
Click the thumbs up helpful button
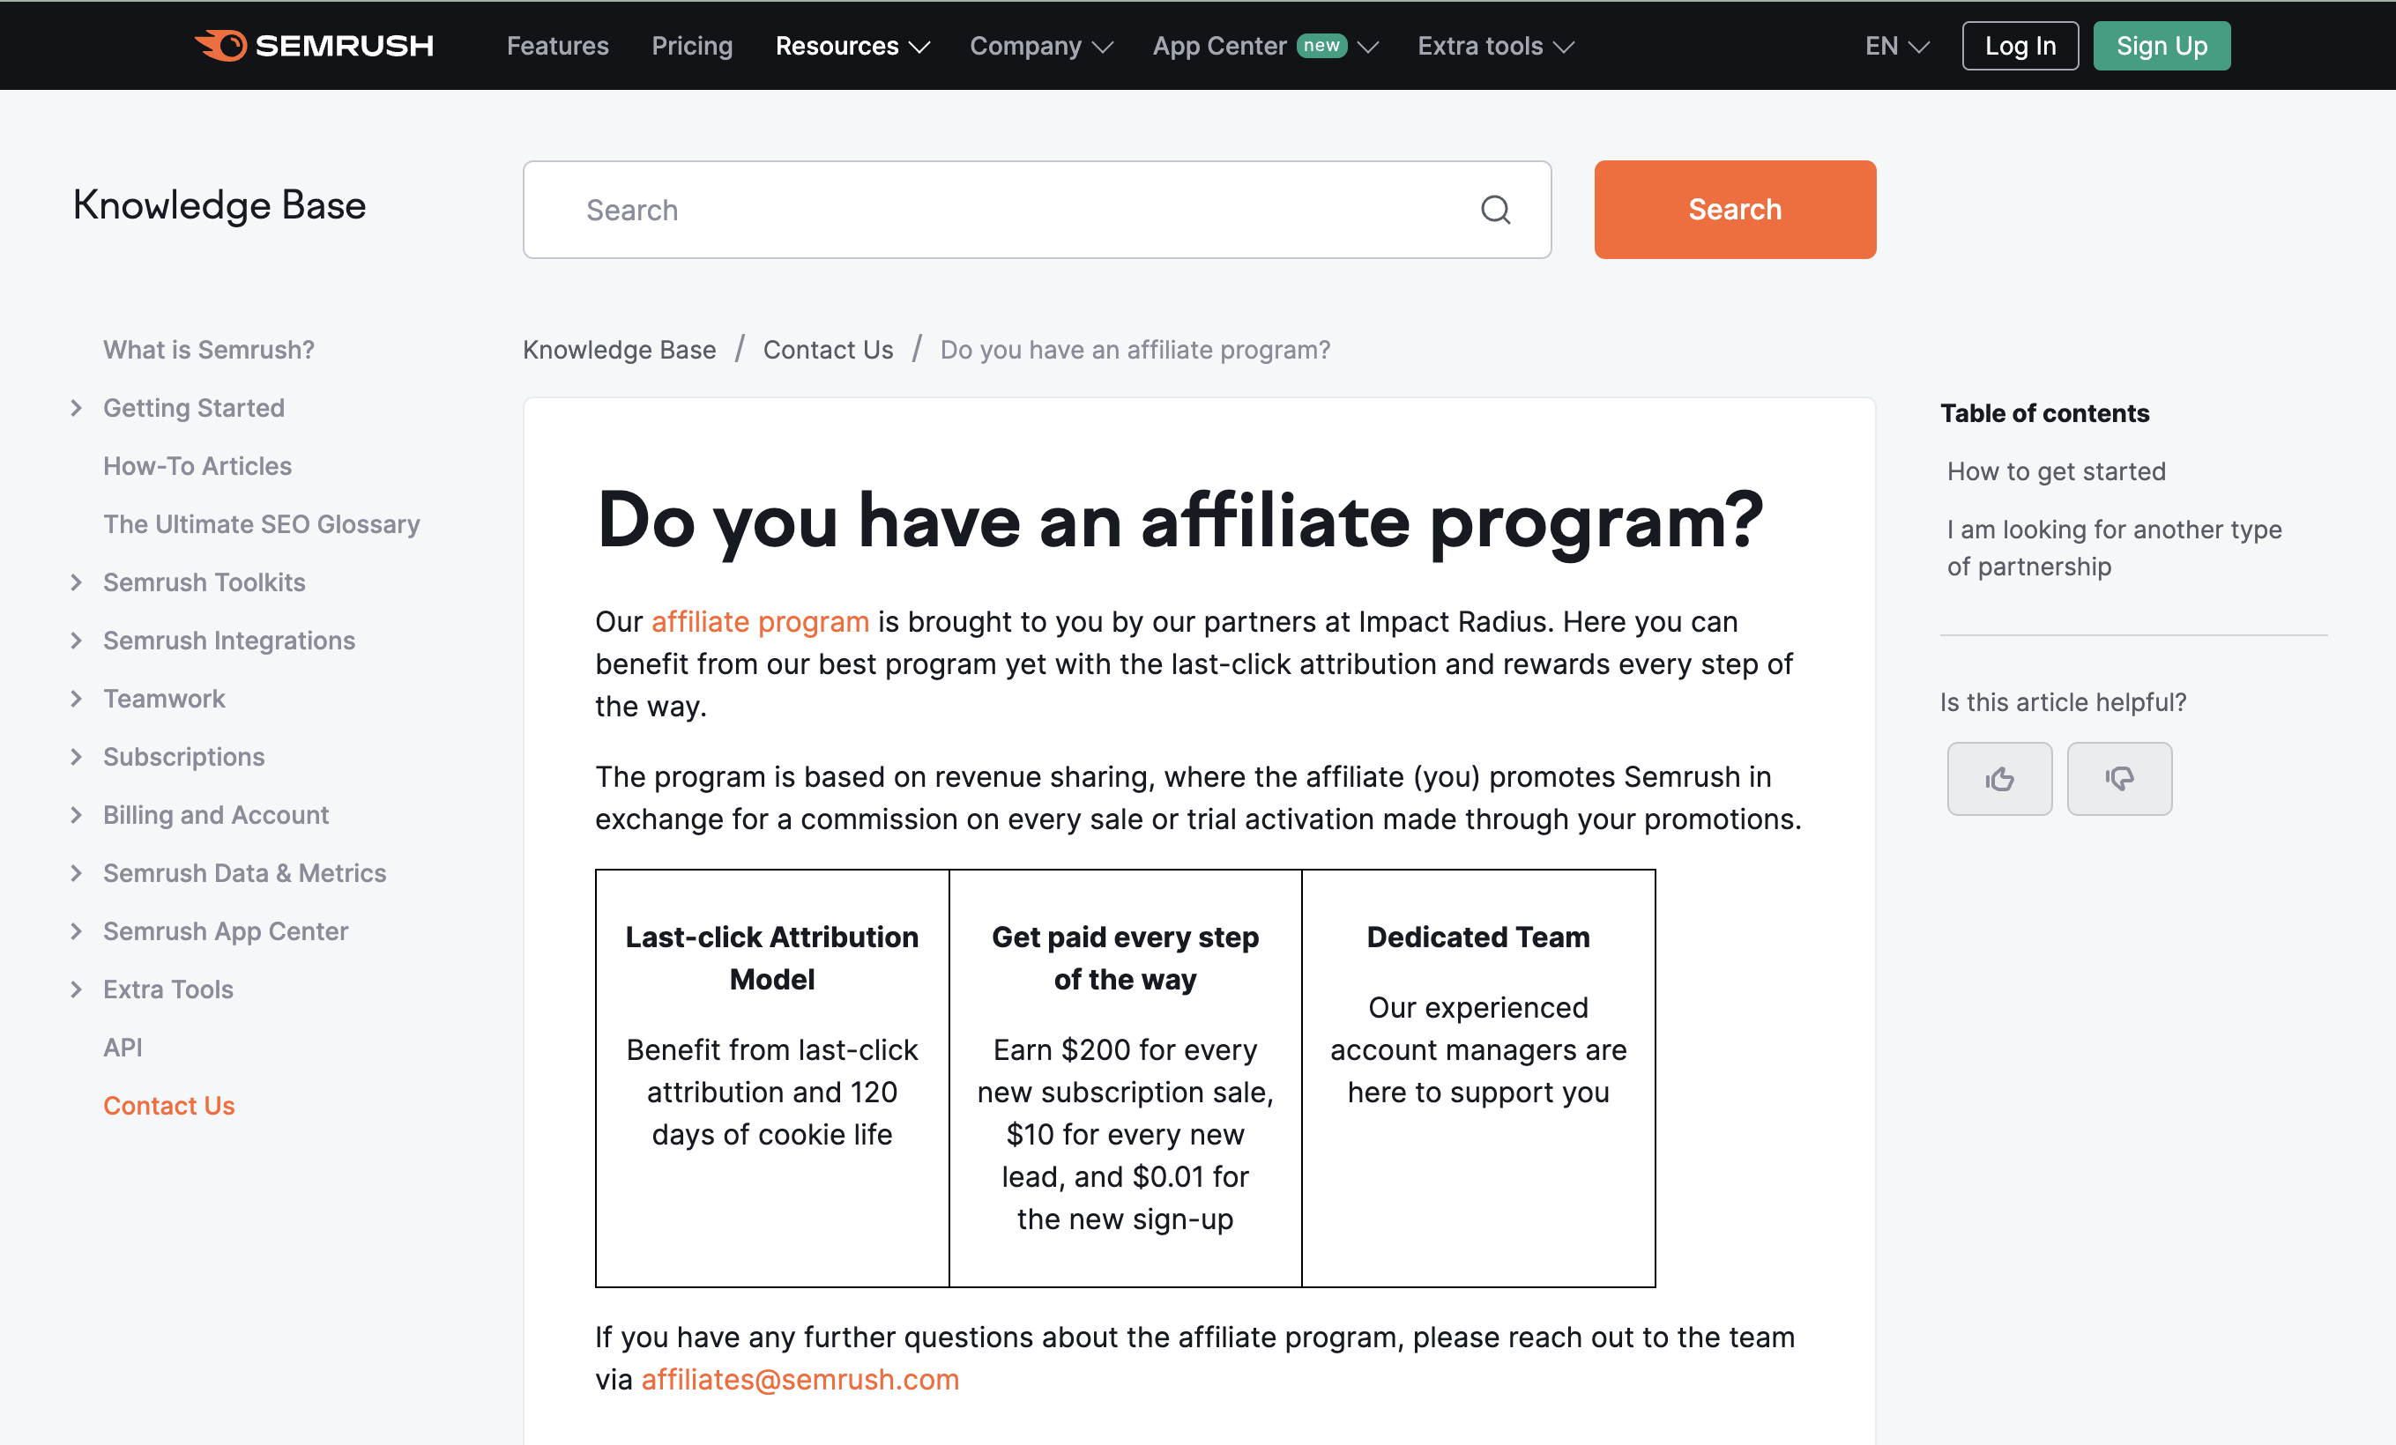pyautogui.click(x=1998, y=778)
